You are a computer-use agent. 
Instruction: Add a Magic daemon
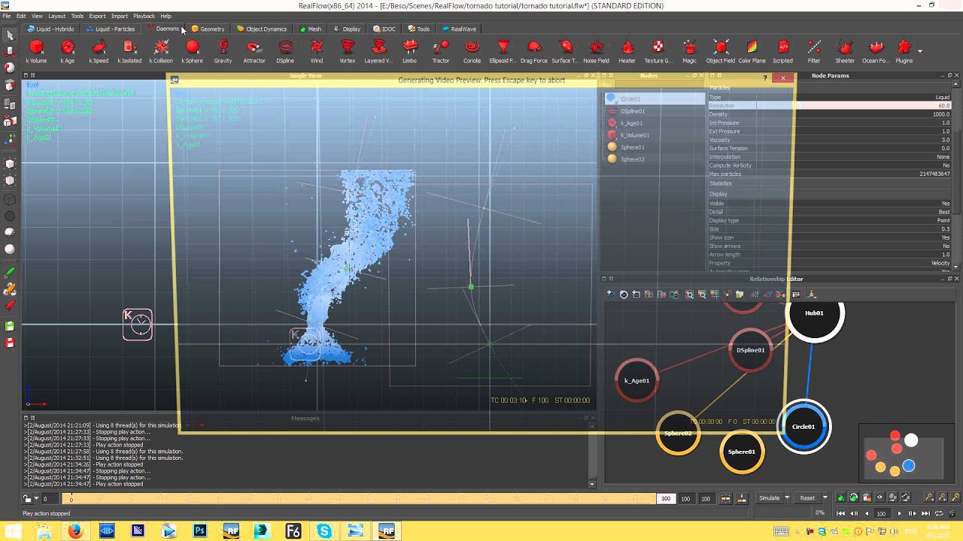[689, 51]
